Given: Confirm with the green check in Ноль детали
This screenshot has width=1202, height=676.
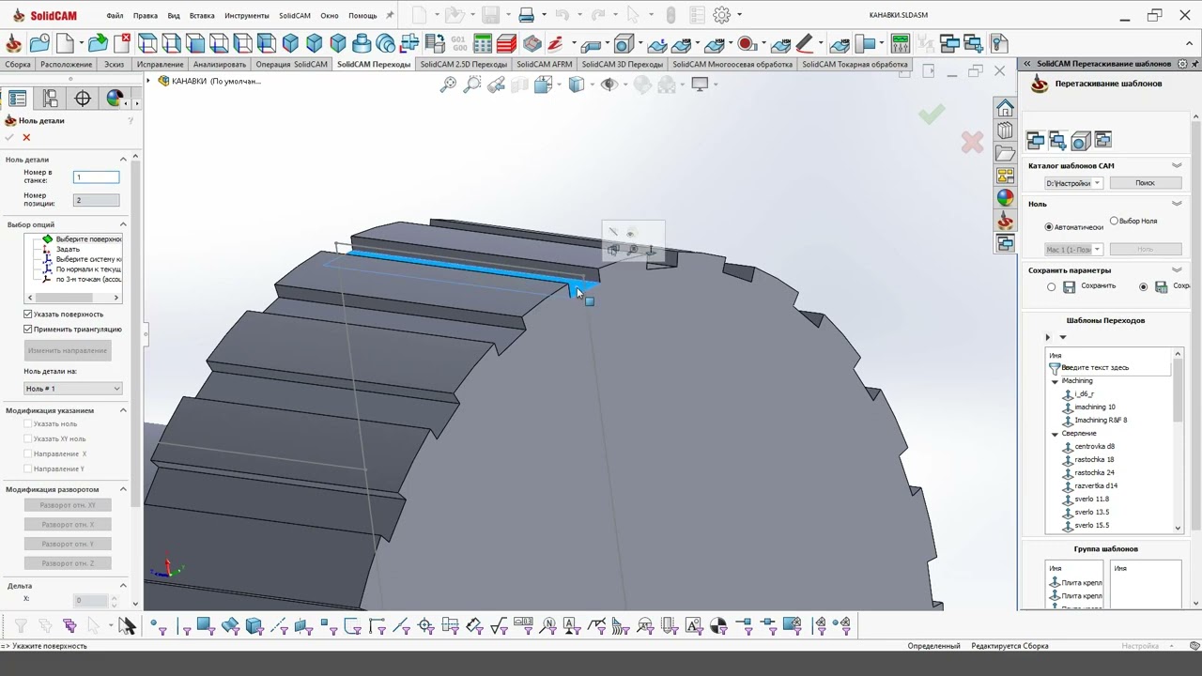Looking at the screenshot, I should click(10, 137).
